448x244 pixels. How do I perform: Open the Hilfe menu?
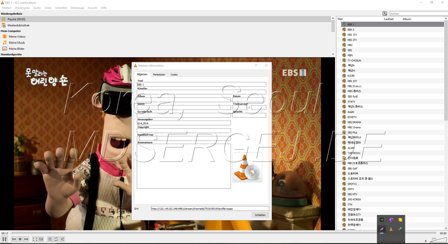point(104,8)
